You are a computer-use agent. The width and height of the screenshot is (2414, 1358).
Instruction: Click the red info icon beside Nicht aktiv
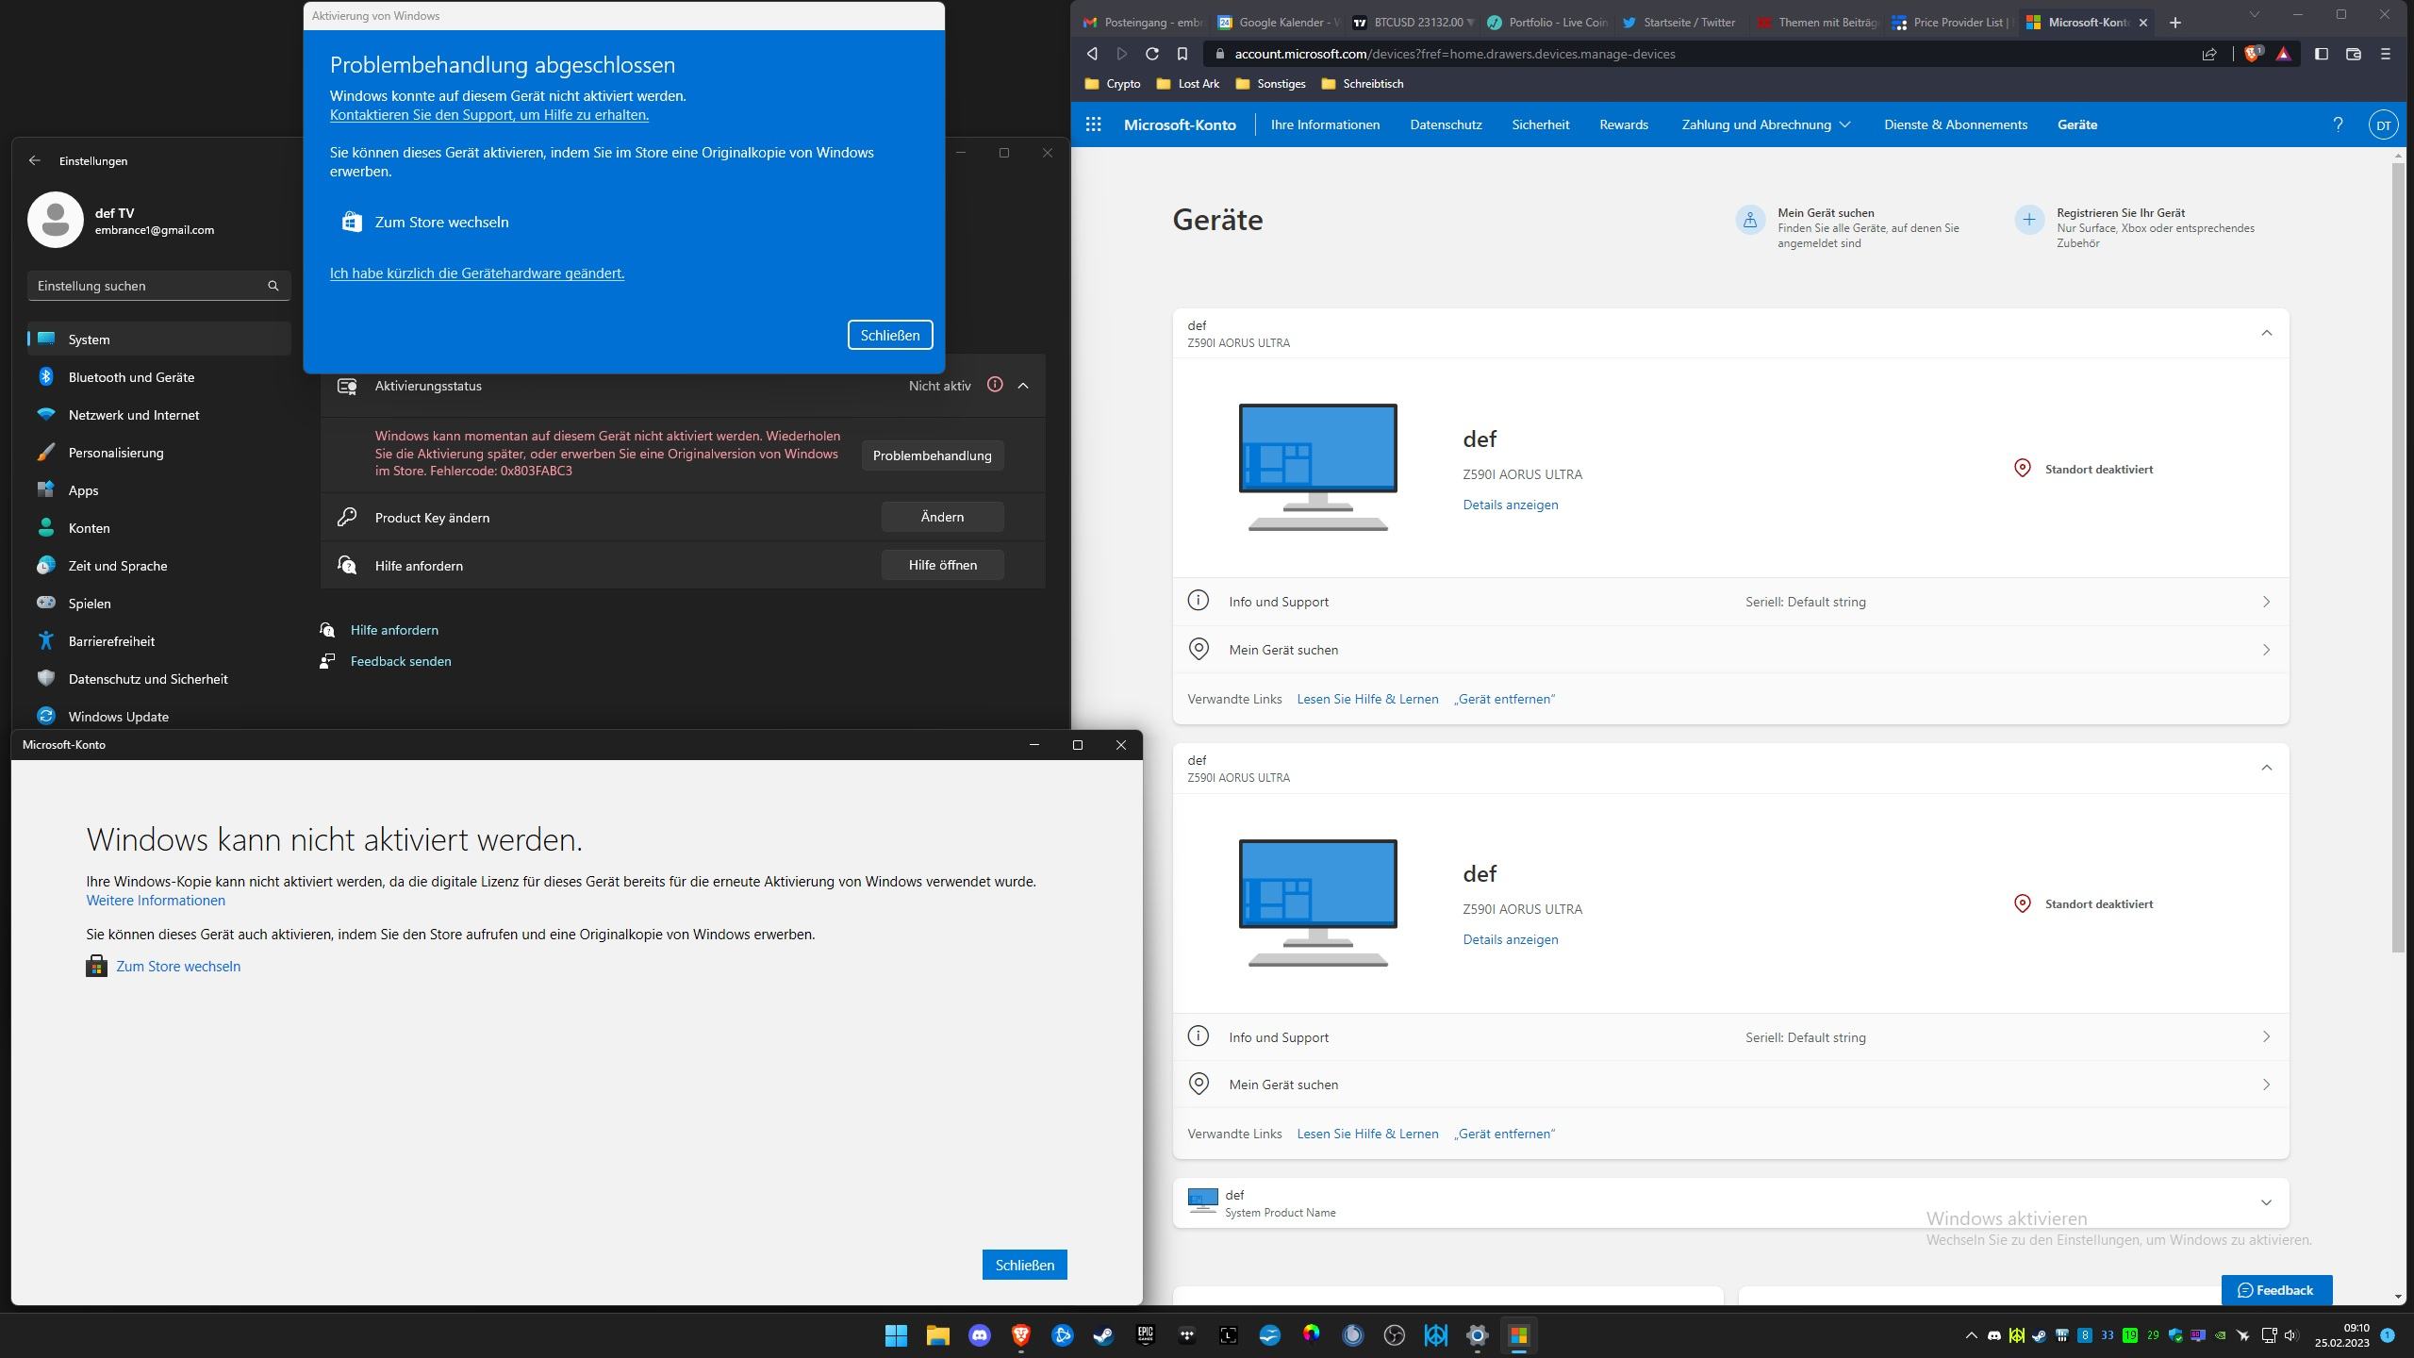(x=995, y=385)
